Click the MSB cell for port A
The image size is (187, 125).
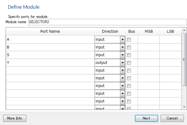(149, 40)
